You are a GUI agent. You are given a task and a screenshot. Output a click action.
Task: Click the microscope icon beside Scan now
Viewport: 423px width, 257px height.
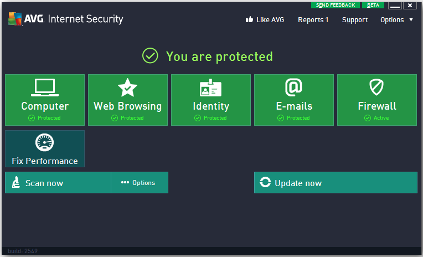point(16,182)
